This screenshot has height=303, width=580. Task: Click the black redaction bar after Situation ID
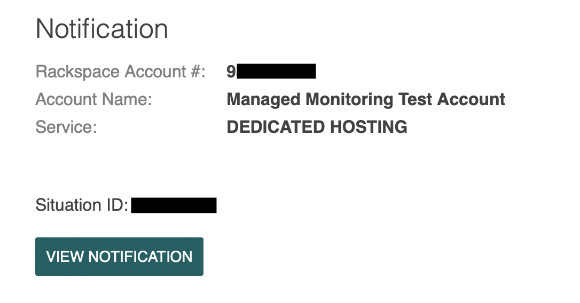pyautogui.click(x=174, y=205)
